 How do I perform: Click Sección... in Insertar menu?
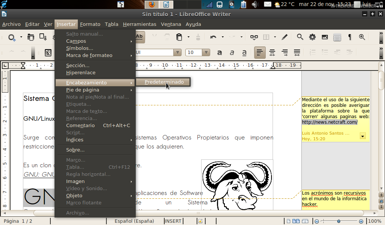pyautogui.click(x=95, y=65)
